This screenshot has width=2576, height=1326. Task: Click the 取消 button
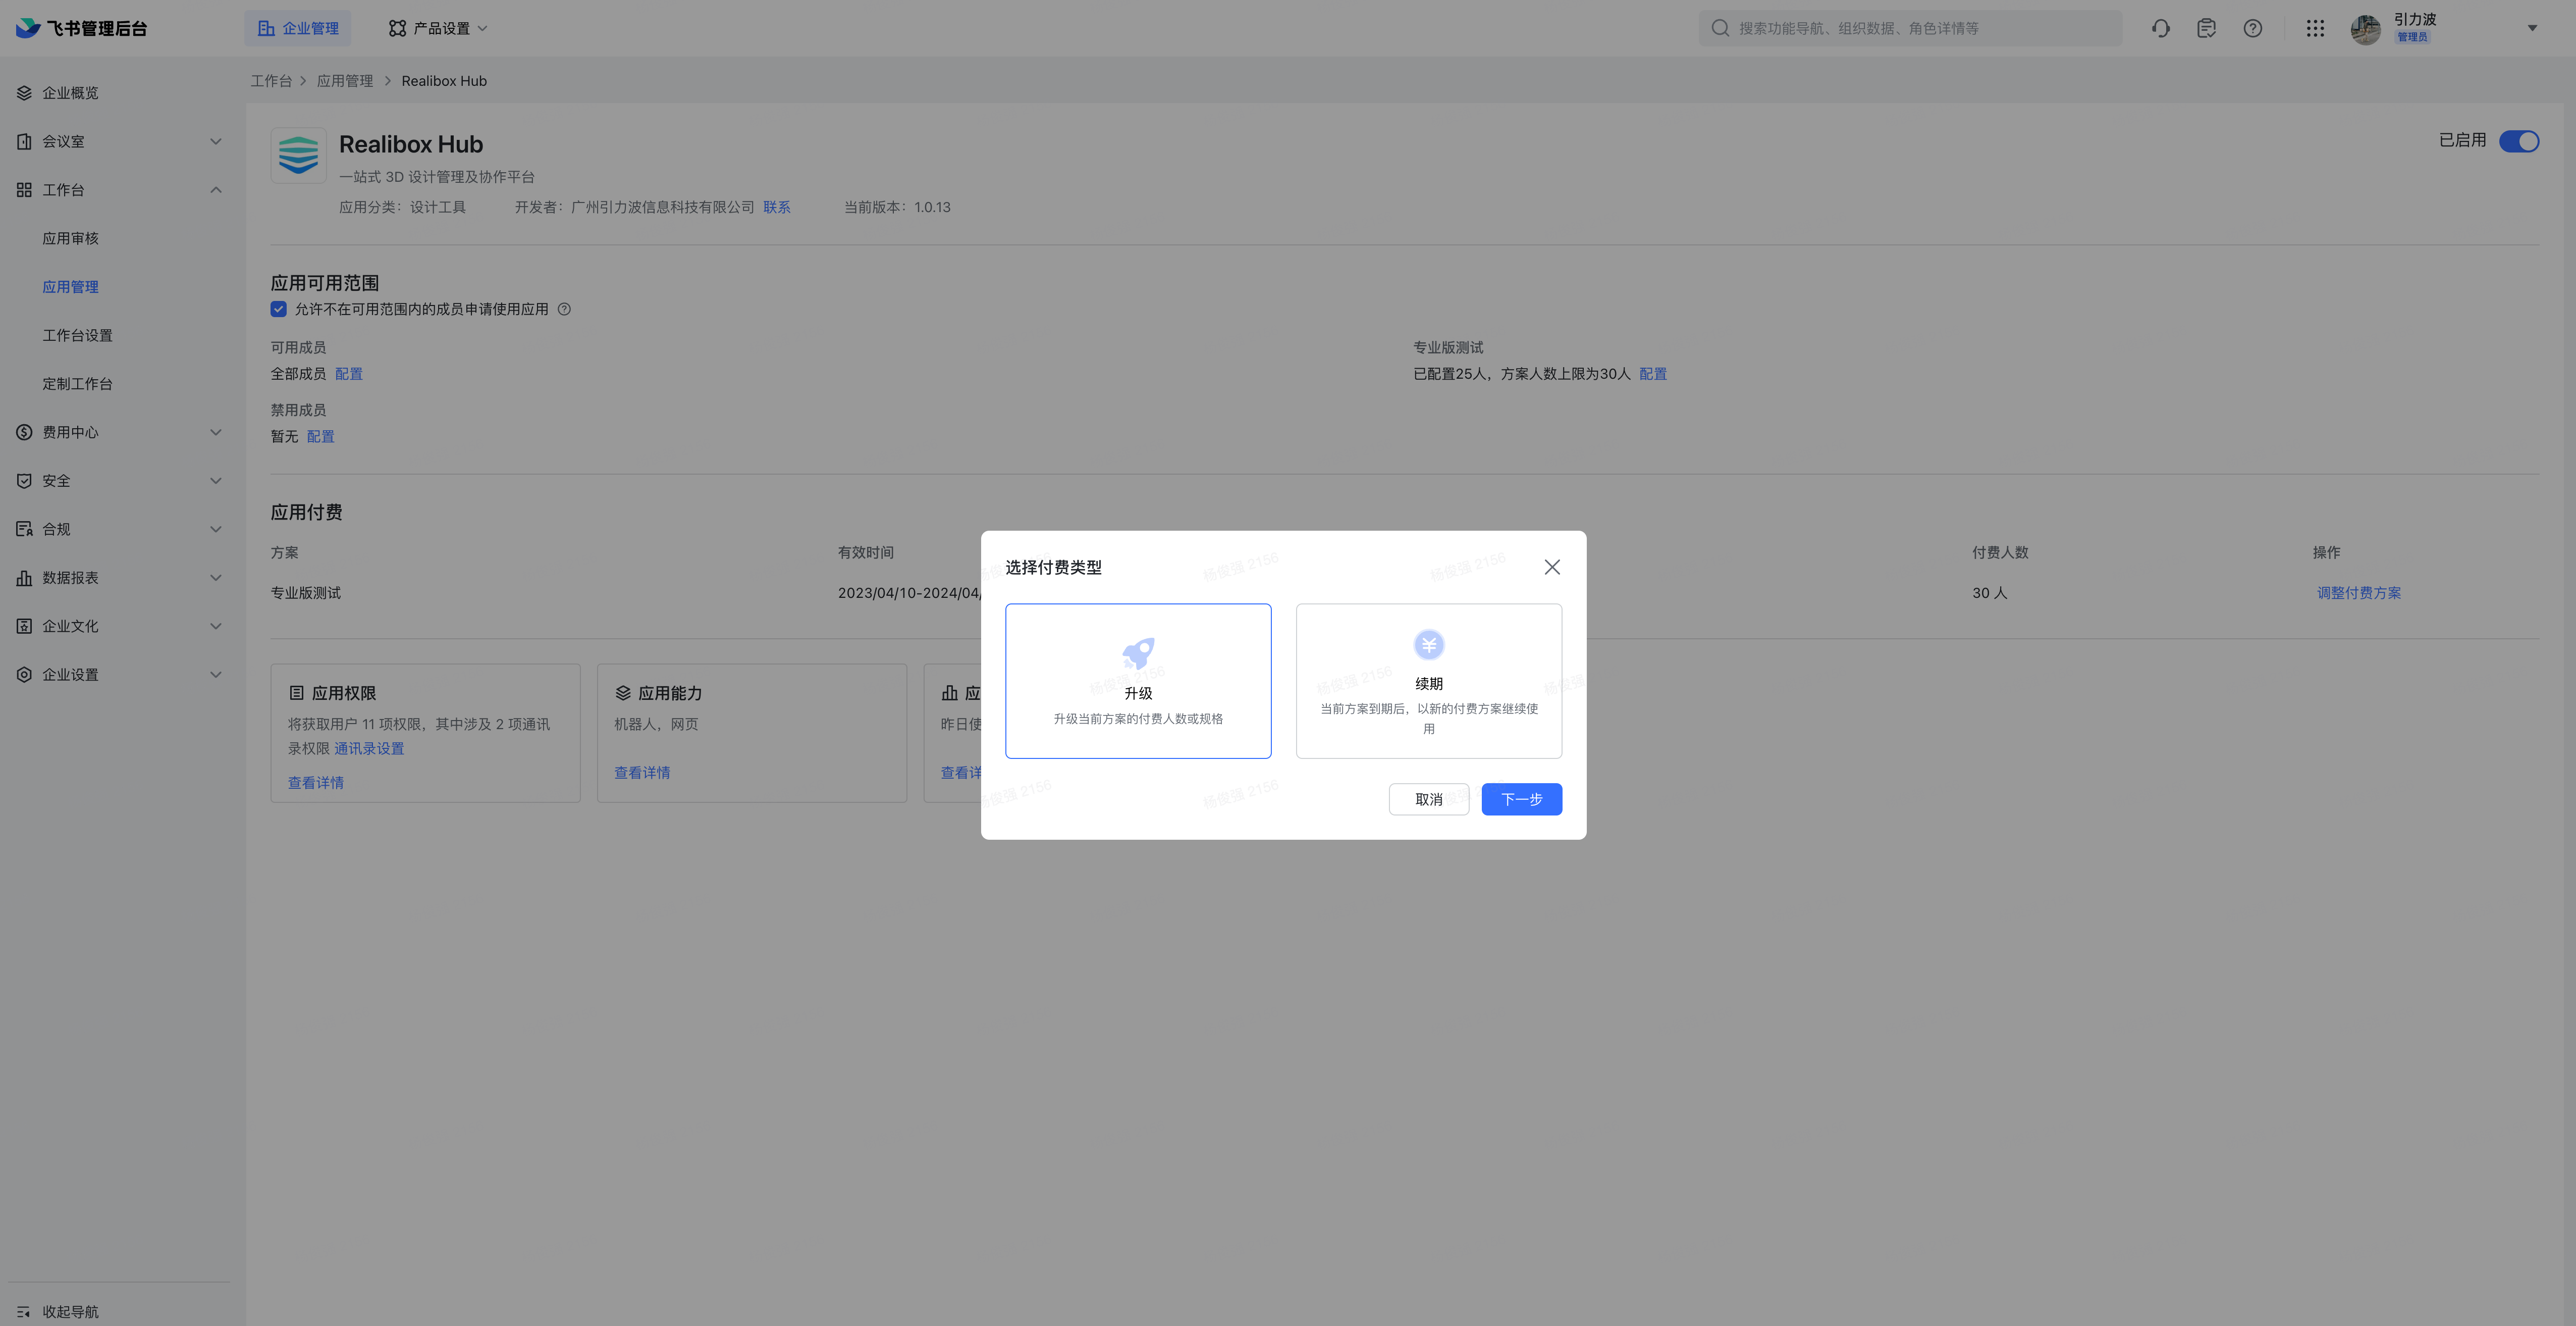pyautogui.click(x=1428, y=799)
